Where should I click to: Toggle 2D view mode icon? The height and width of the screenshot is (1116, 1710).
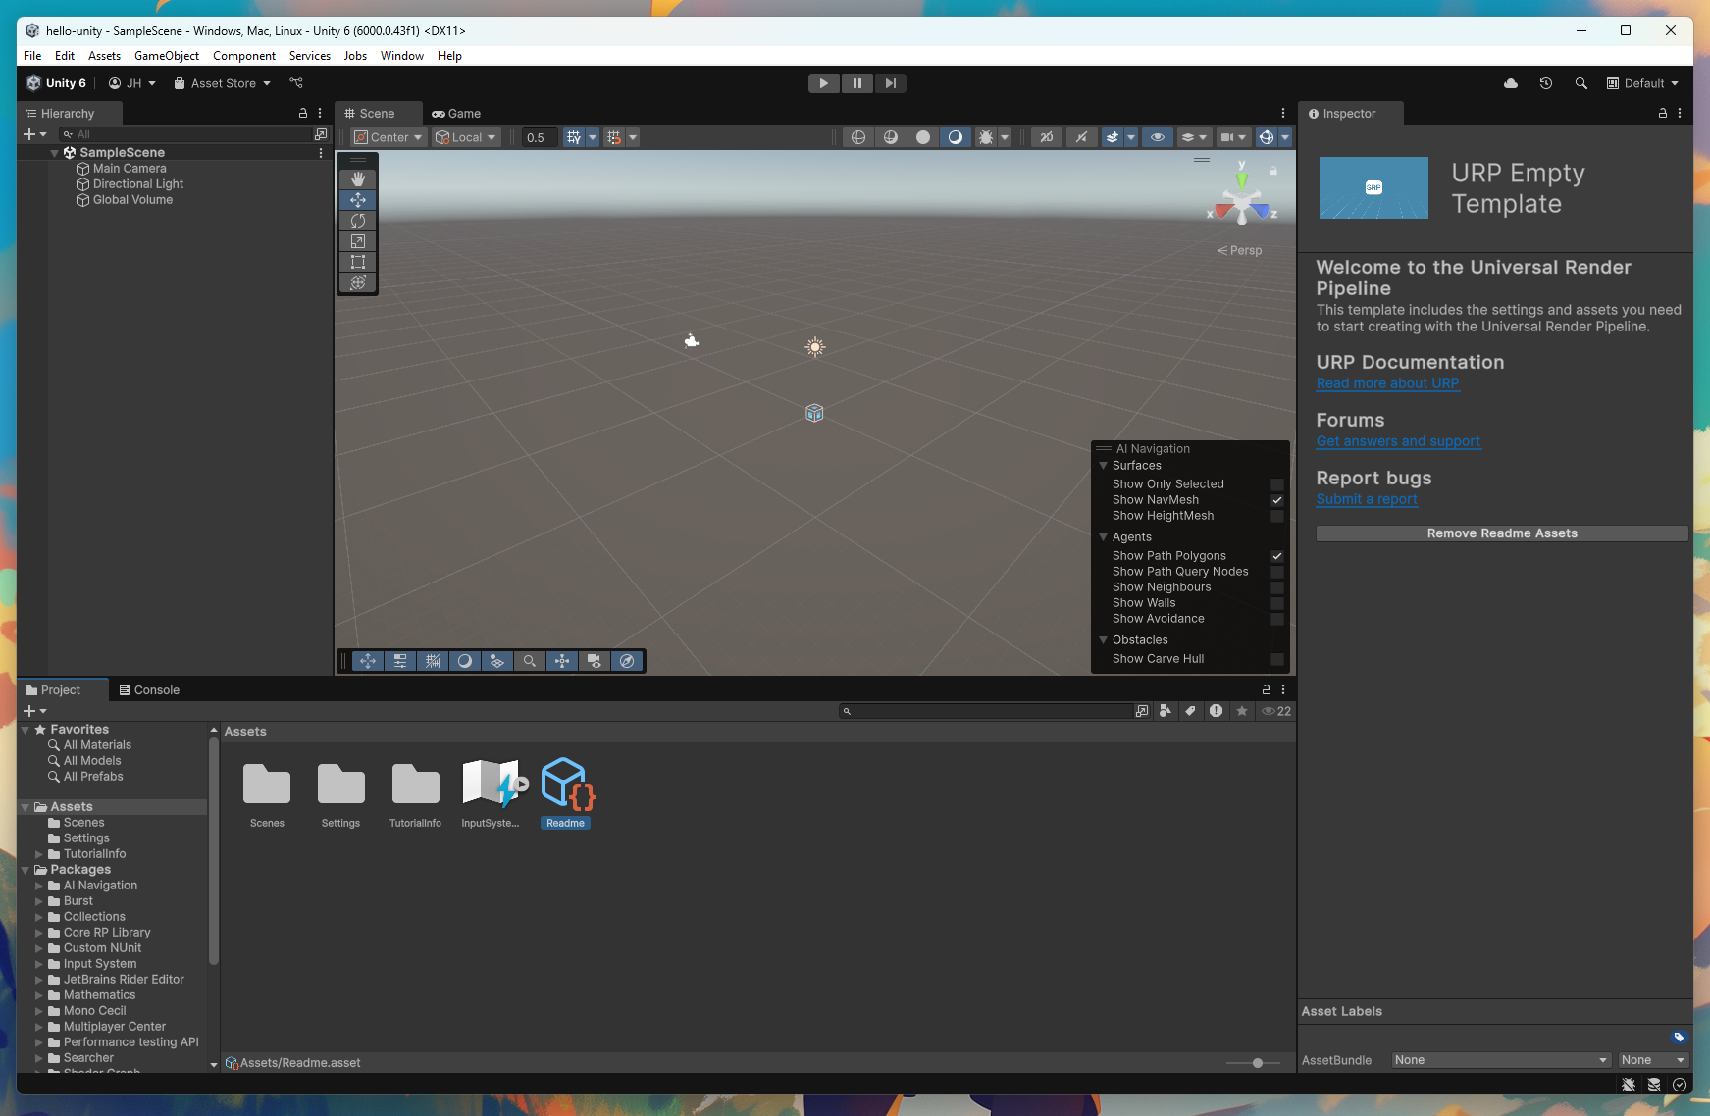pos(1047,137)
